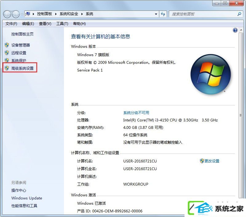Click the Windows 已激活 text

(x=91, y=203)
